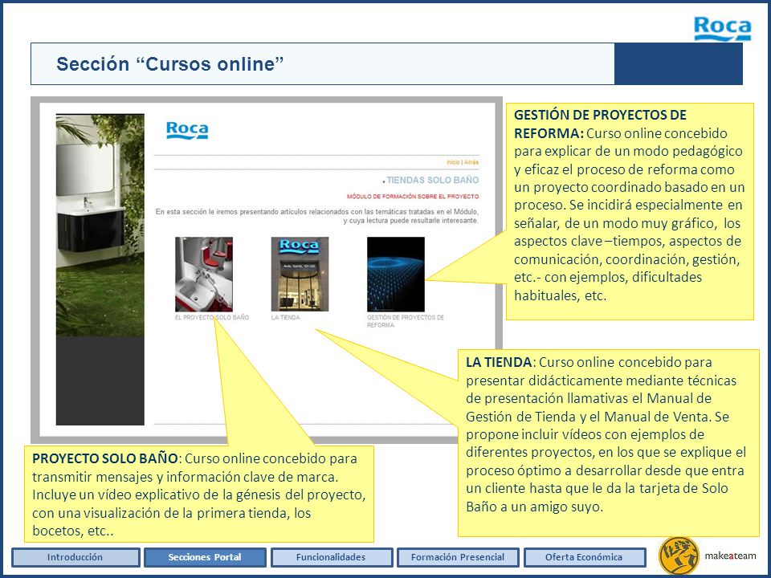Switch to the Formación Presencial tab
Image resolution: width=771 pixels, height=578 pixels.
(x=457, y=557)
